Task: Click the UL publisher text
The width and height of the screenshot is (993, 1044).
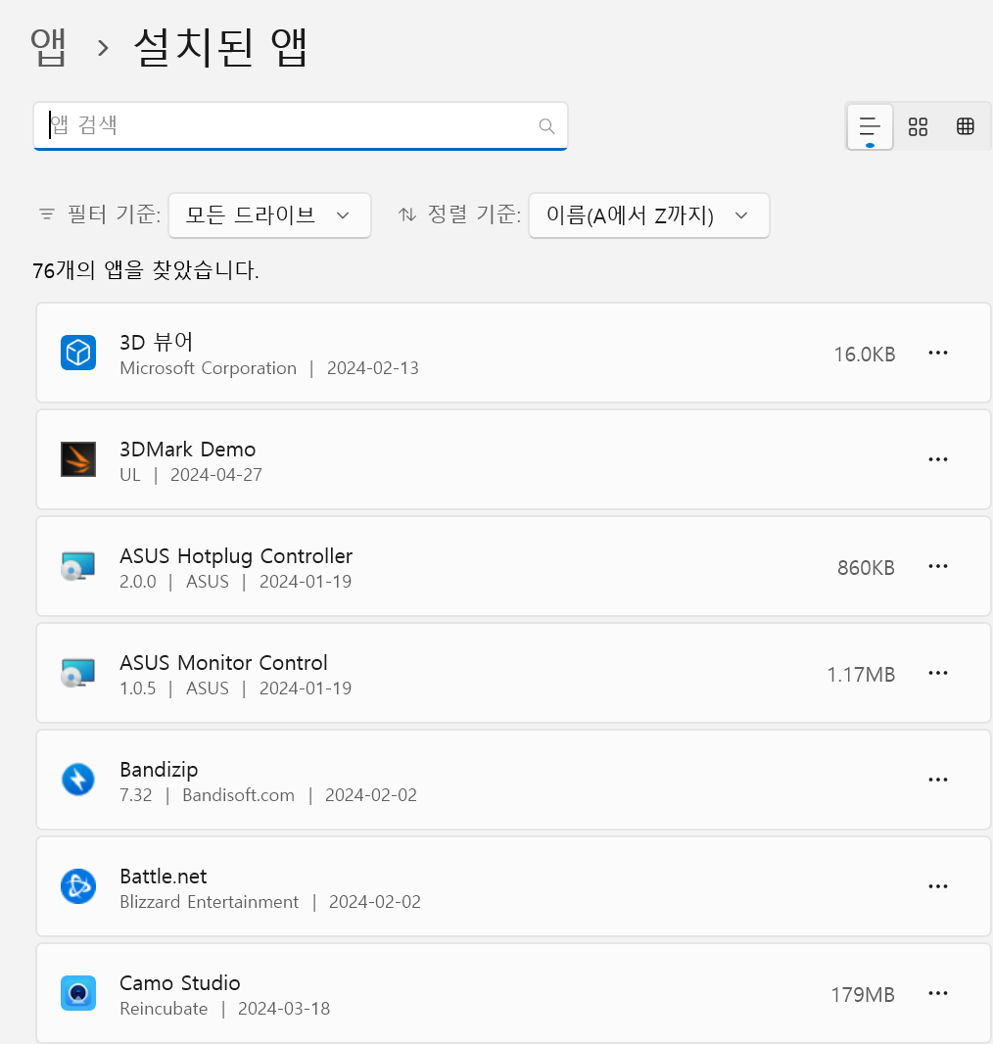Action: [x=130, y=475]
